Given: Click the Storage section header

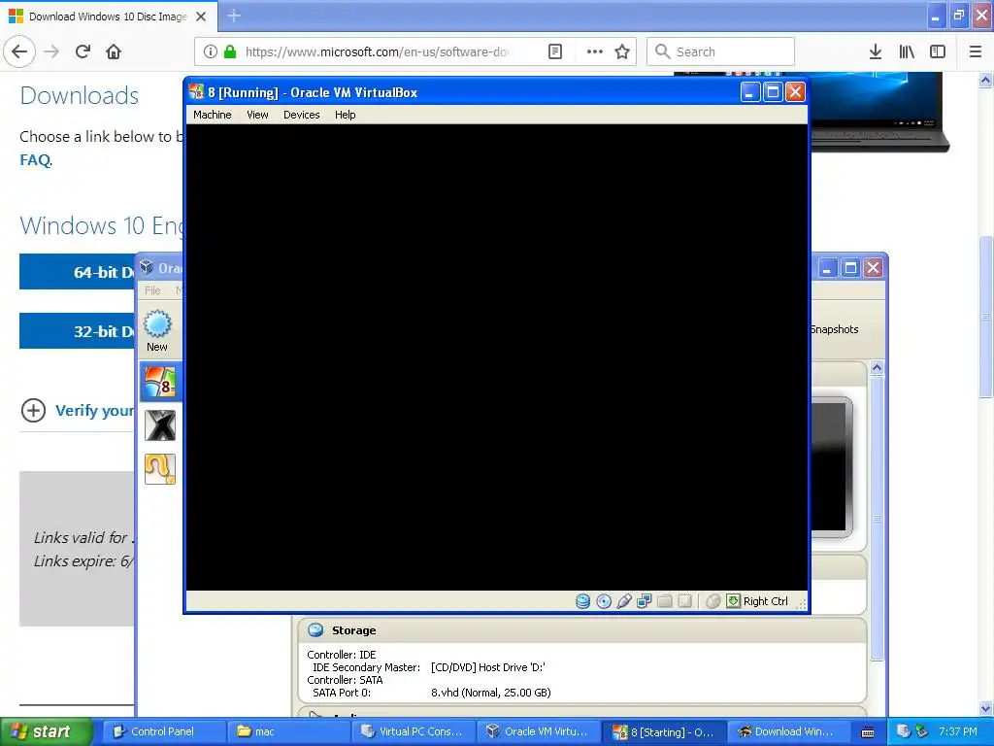Looking at the screenshot, I should pos(582,630).
